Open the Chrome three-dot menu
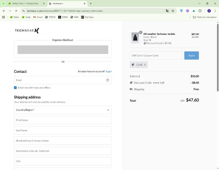Viewport: 219px width, 170px height. pyautogui.click(x=215, y=11)
